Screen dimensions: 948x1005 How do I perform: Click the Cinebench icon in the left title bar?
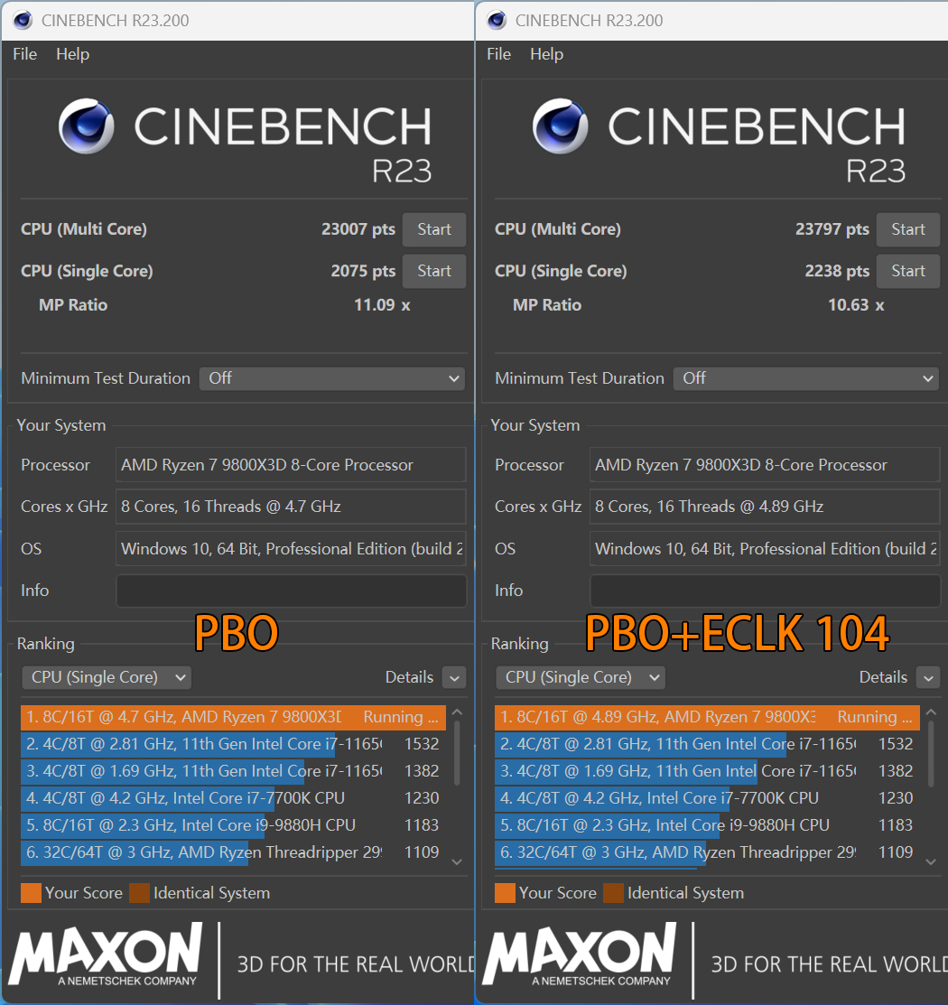(22, 19)
